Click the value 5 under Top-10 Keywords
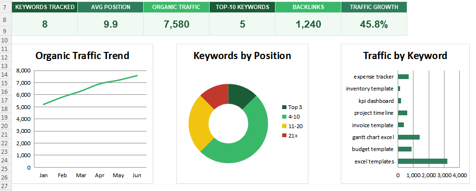Image resolution: width=476 pixels, height=191 pixels. tap(242, 24)
